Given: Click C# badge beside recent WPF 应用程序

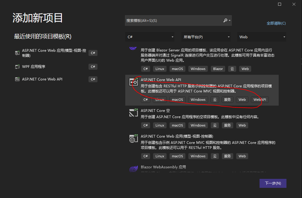Looking at the screenshot, I should (x=93, y=67).
